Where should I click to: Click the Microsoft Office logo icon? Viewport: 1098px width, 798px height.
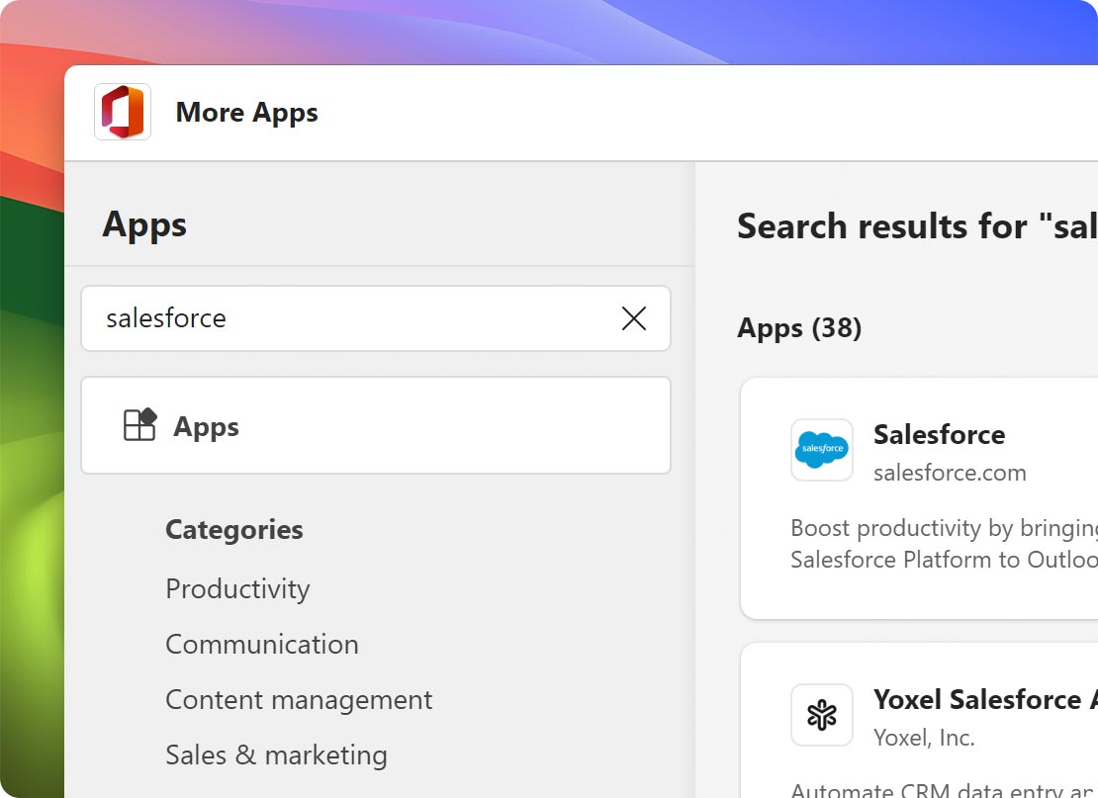tap(121, 112)
